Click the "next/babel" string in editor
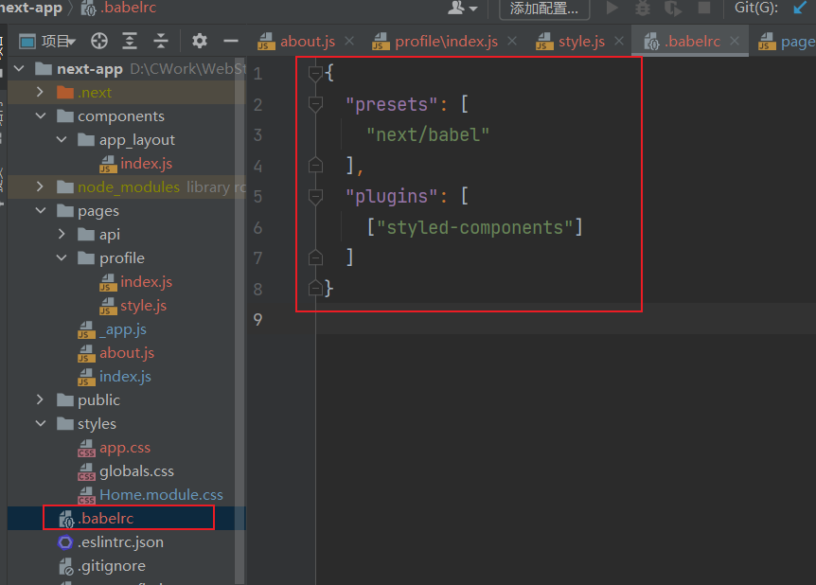The image size is (816, 585). (x=428, y=134)
